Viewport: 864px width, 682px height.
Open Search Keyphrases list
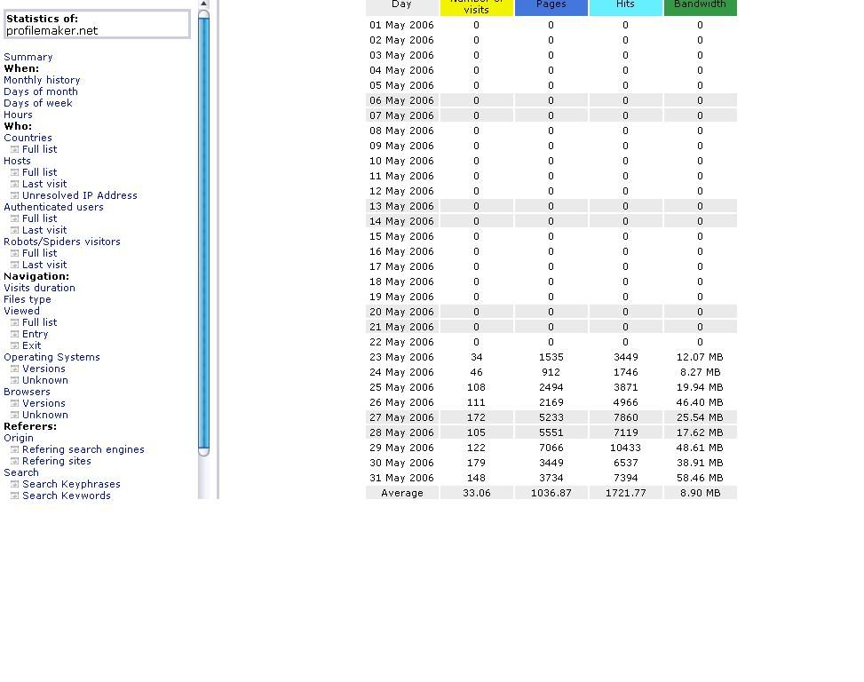coord(71,484)
